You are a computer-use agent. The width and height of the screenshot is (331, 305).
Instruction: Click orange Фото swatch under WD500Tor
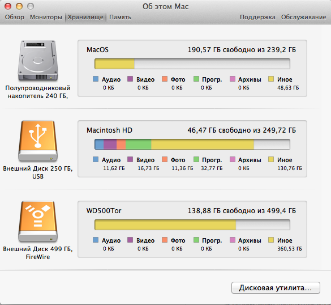click(x=165, y=240)
